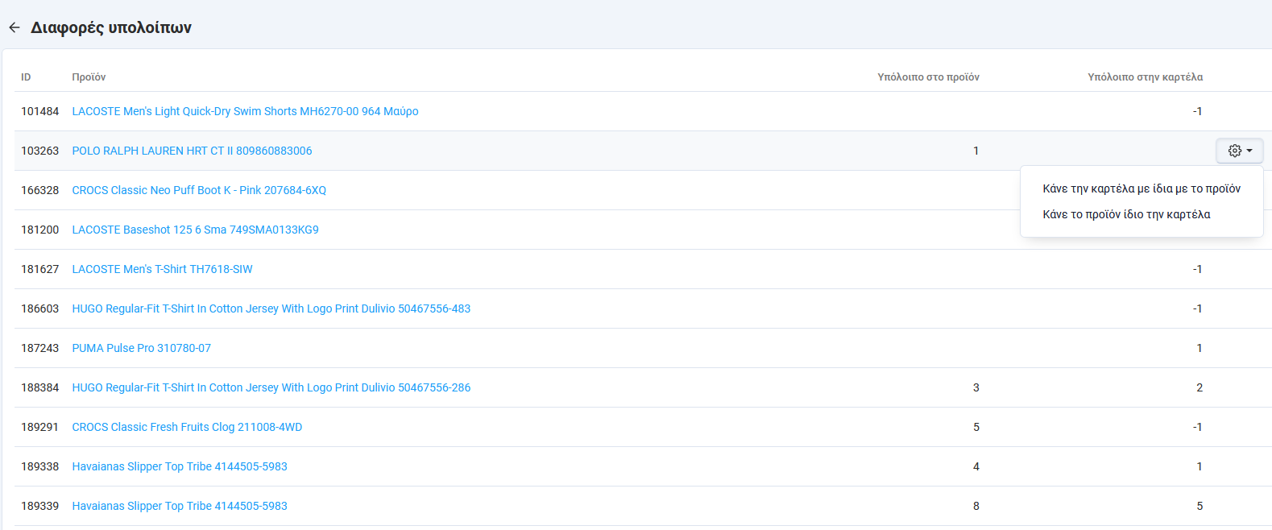Viewport: 1272px width, 530px height.
Task: Select ID cell 189339
Action: (39, 506)
